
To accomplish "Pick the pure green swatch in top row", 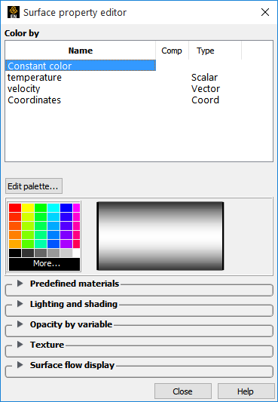I will (x=41, y=207).
